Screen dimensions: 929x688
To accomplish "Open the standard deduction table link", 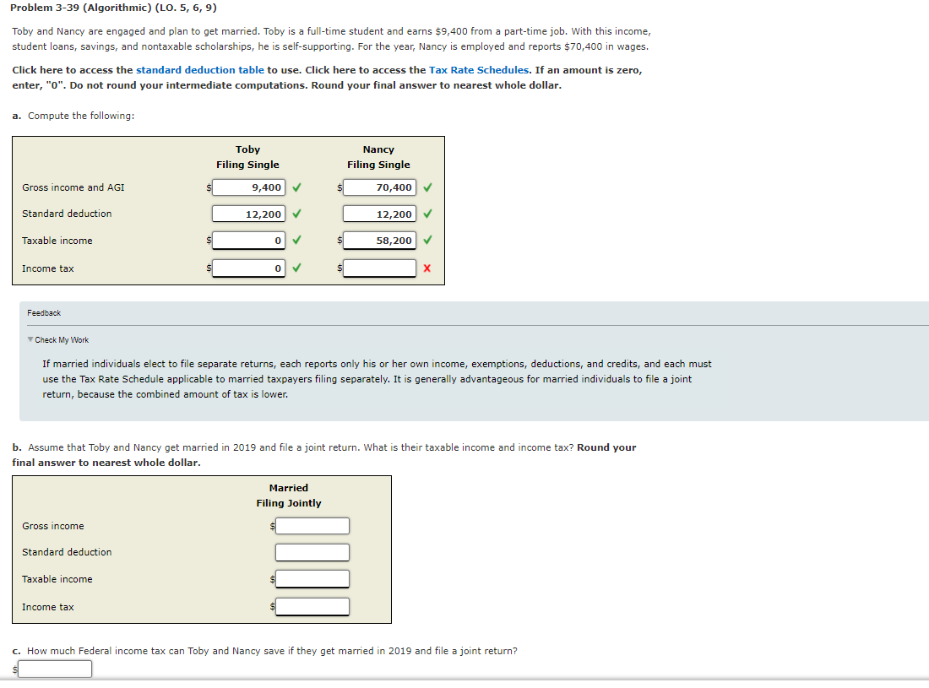I will (x=199, y=70).
